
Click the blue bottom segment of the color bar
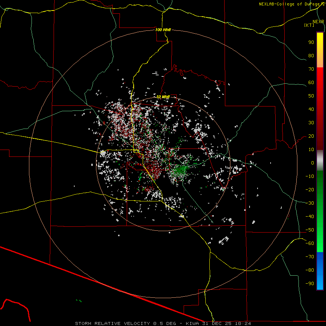[320, 271]
